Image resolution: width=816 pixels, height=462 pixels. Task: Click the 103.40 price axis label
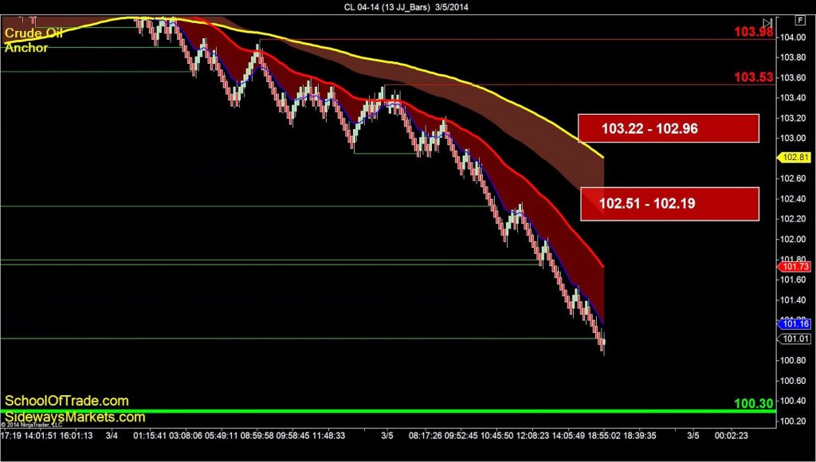click(791, 98)
